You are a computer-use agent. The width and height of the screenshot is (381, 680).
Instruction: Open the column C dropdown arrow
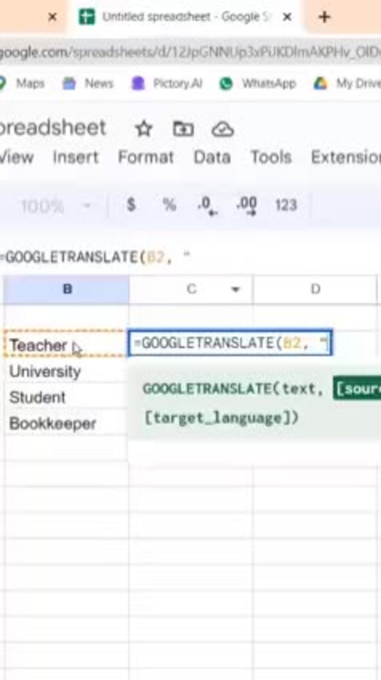(236, 290)
